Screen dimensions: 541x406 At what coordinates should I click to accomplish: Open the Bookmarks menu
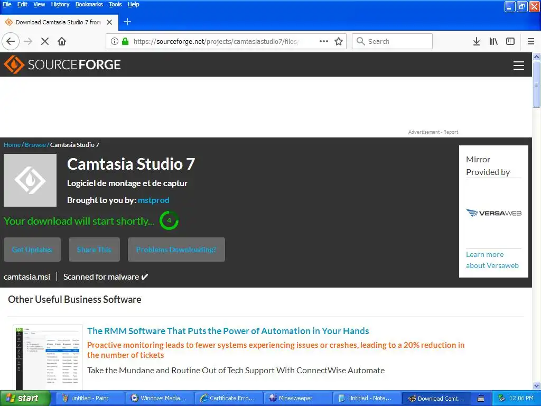pyautogui.click(x=89, y=4)
